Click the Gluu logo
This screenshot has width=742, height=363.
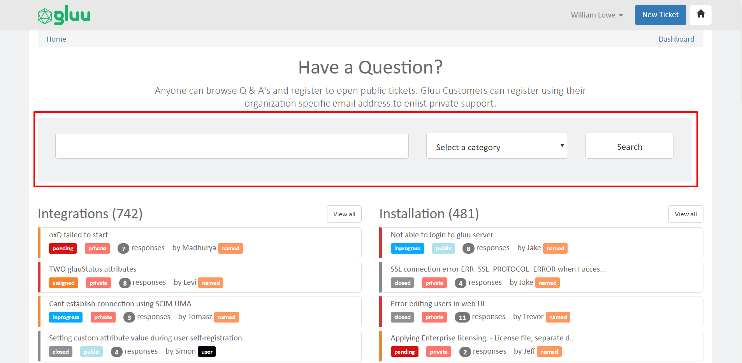[64, 15]
